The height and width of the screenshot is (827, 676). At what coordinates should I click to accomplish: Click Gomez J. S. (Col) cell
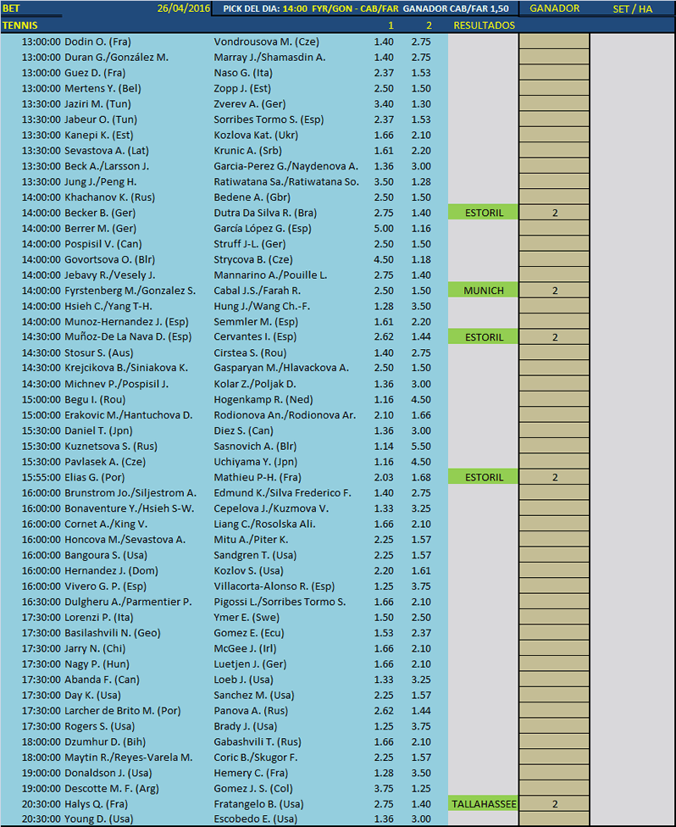point(253,789)
